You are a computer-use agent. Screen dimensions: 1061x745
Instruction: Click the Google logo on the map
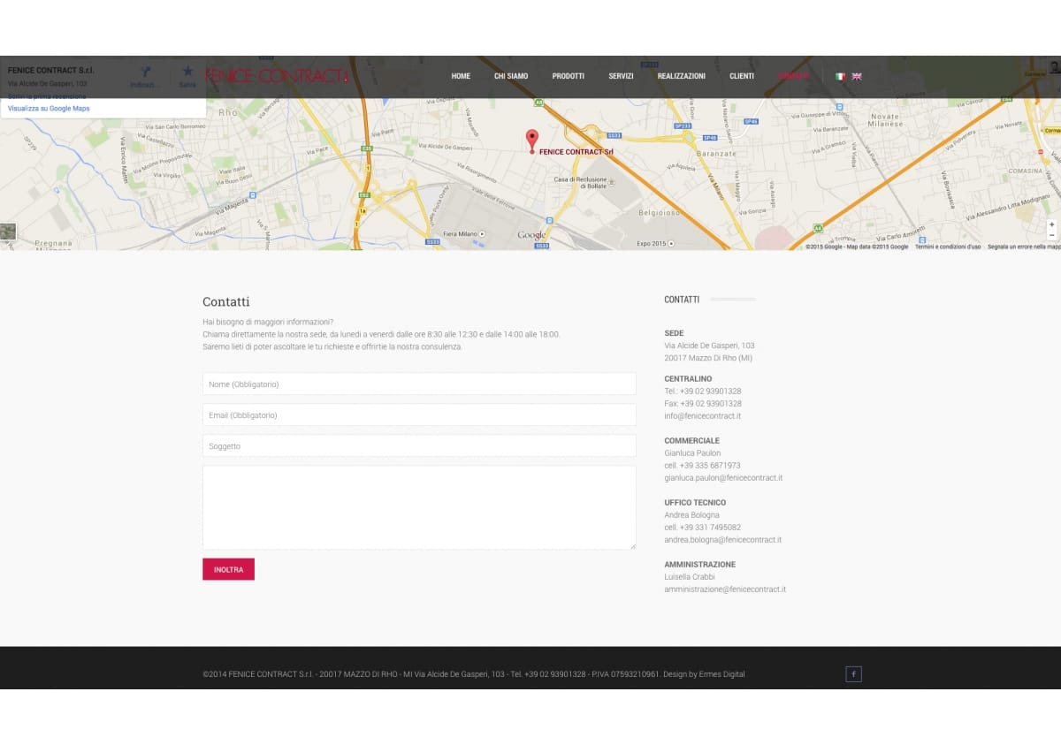(531, 235)
